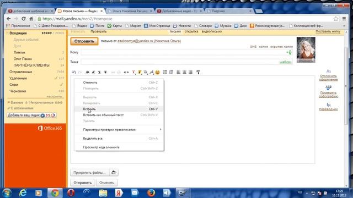Click the clear formatting icon

coord(198,72)
